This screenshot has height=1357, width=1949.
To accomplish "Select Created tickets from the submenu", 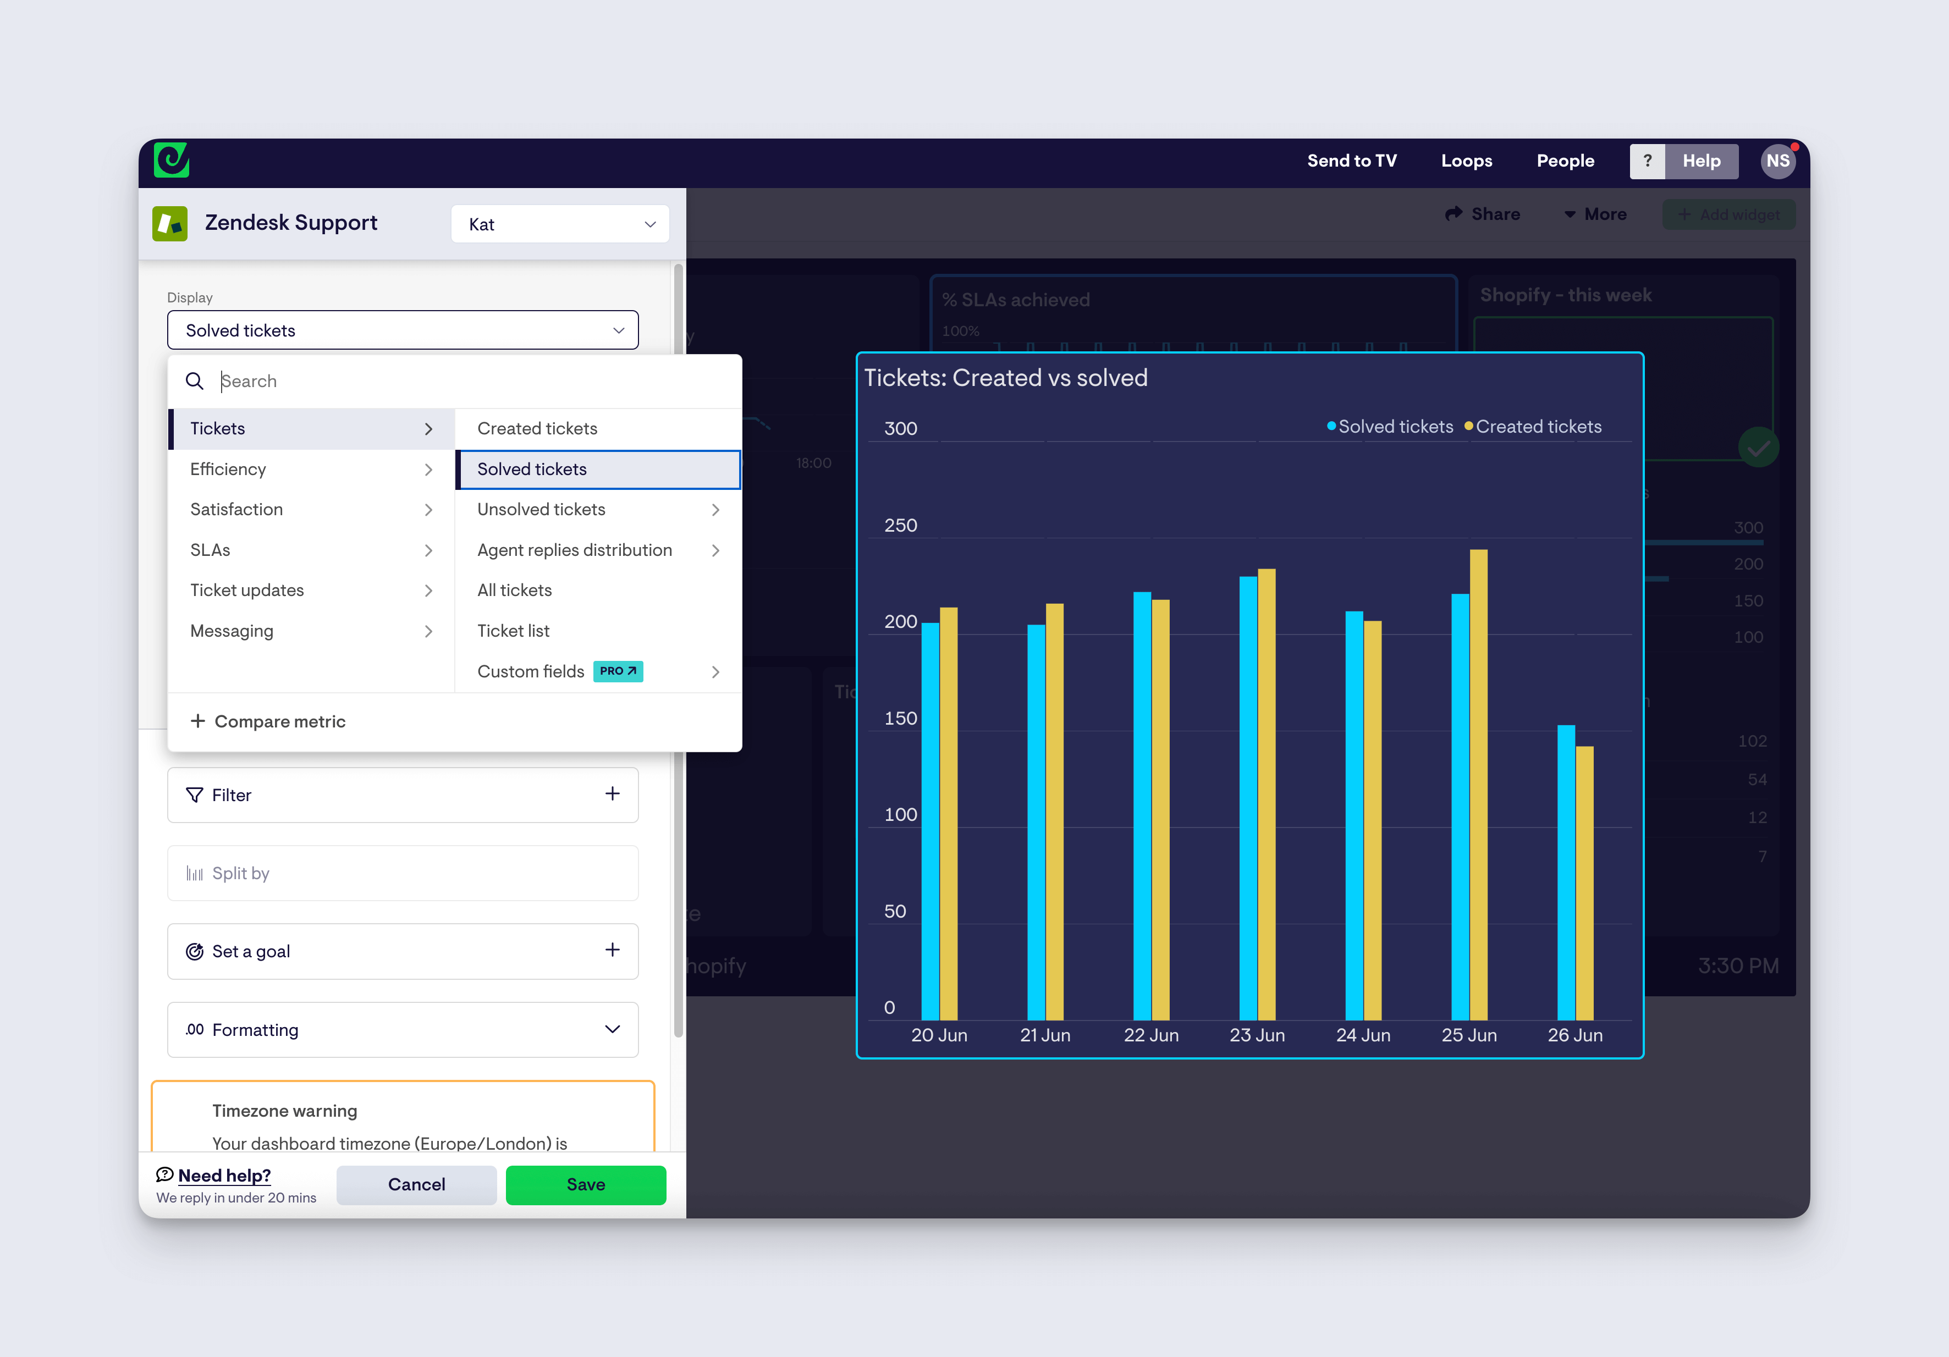I will pyautogui.click(x=537, y=428).
